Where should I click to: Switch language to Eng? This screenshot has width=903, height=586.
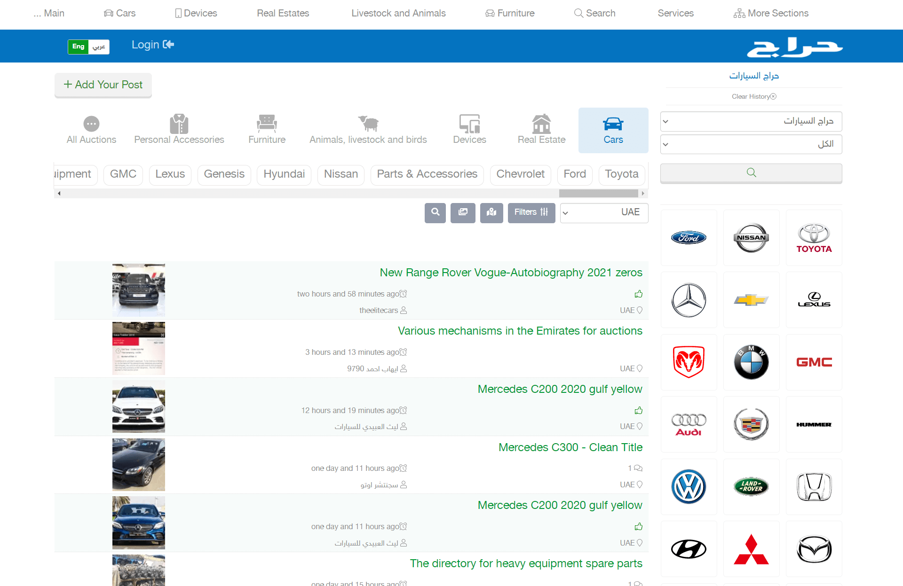coord(78,47)
